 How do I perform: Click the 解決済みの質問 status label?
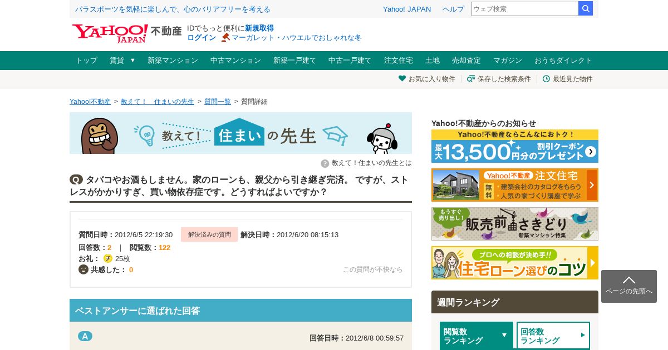(x=209, y=234)
